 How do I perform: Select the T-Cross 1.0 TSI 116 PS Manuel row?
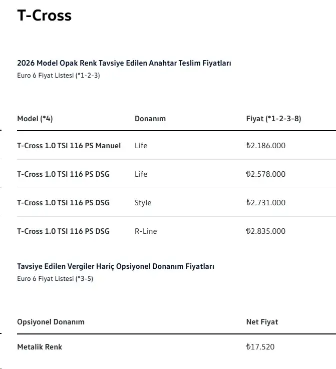(176, 145)
